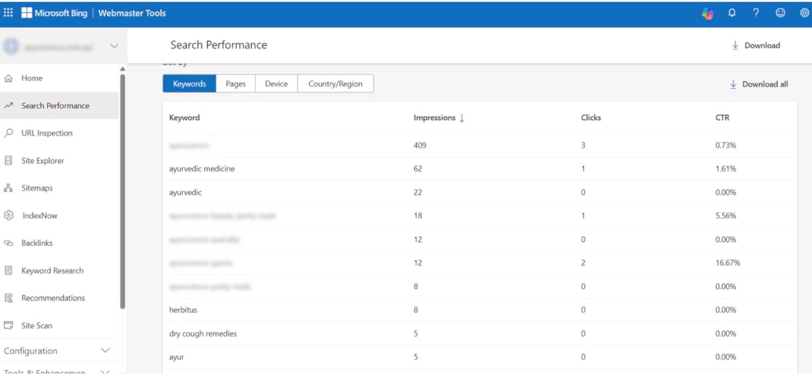The width and height of the screenshot is (812, 375).
Task: Select the 'herbitus' keyword
Action: tap(183, 310)
